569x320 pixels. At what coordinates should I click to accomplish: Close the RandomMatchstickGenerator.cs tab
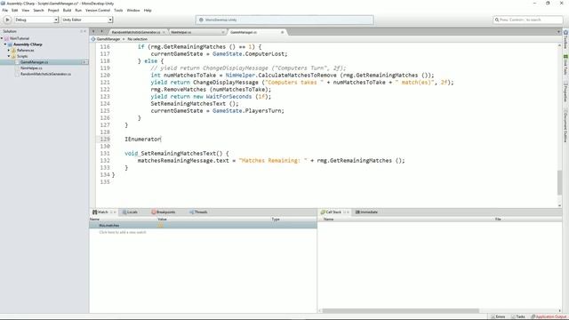pyautogui.click(x=164, y=32)
